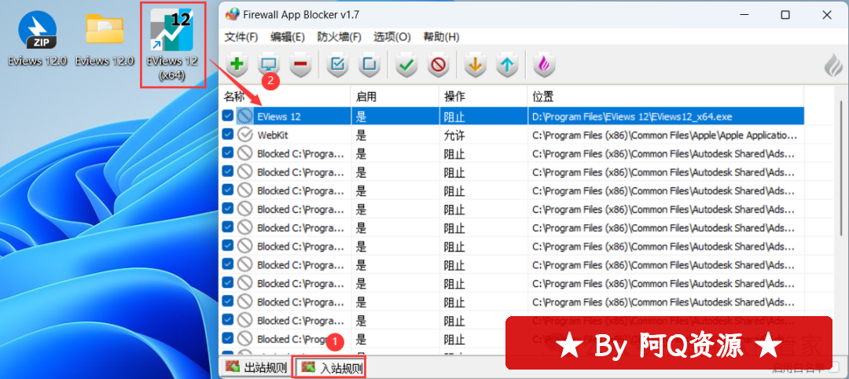Open firewall settings via pink flame icon
This screenshot has width=849, height=379.
[543, 66]
